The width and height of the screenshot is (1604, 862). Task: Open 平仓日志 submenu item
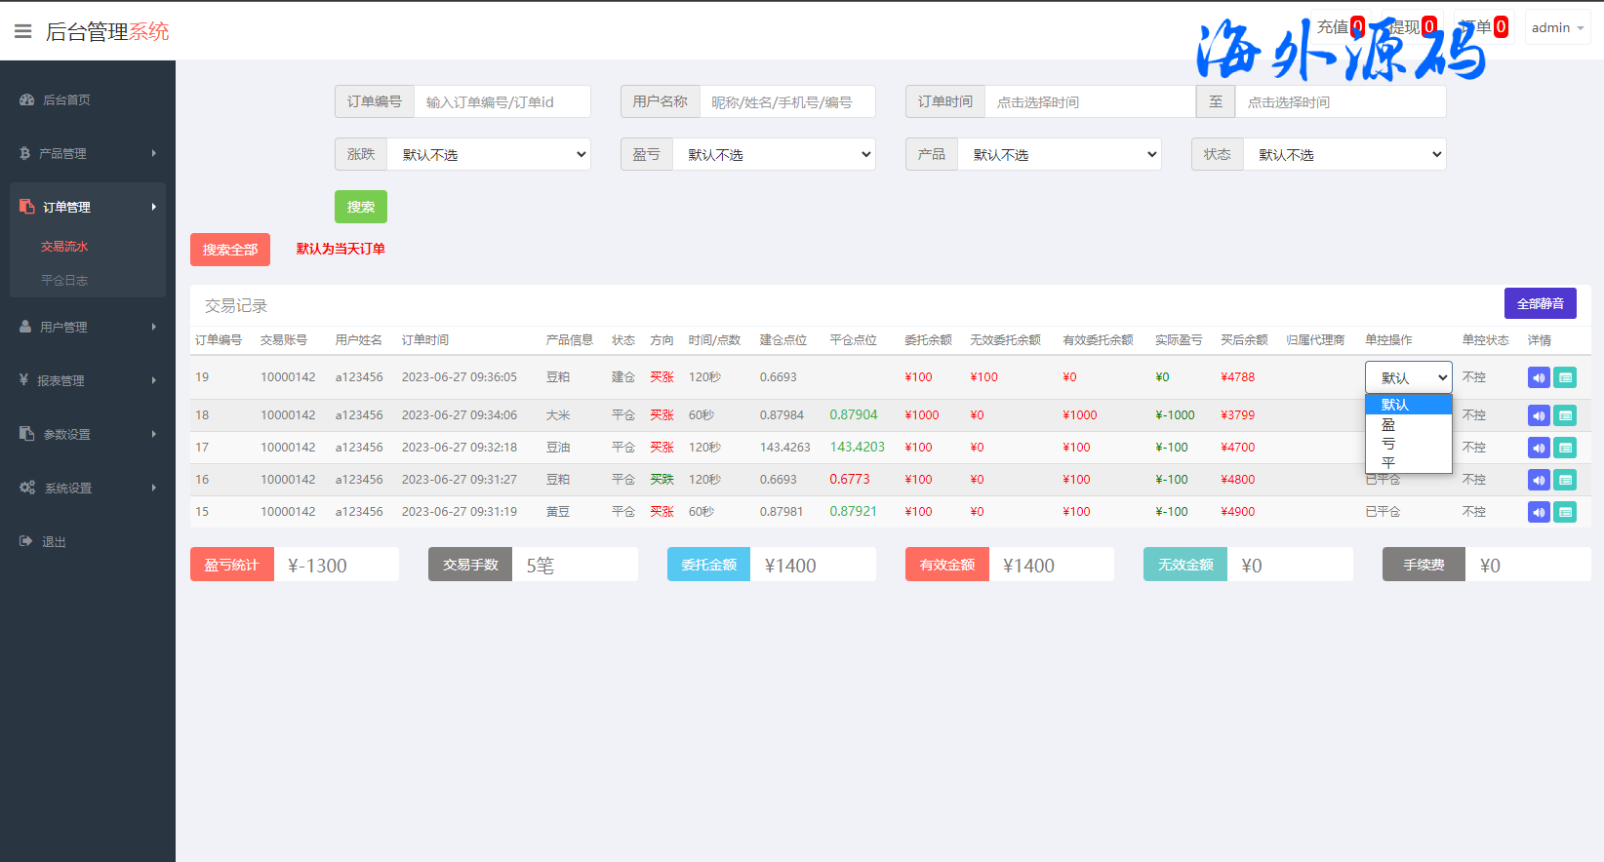coord(64,280)
